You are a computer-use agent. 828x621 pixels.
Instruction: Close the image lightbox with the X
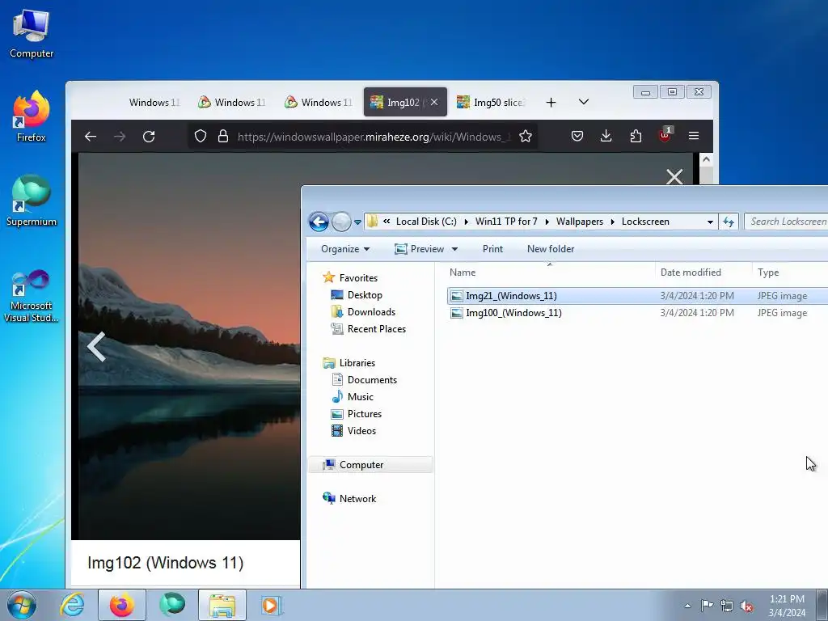click(674, 176)
